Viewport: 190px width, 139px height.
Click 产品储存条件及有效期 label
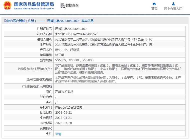(x=37, y=86)
